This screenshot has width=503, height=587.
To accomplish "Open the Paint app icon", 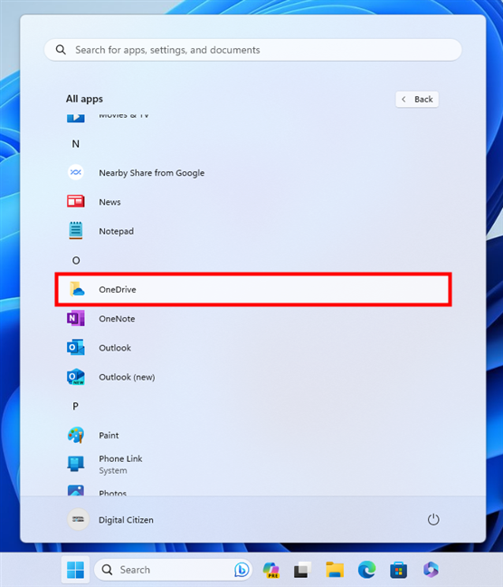I will 76,436.
